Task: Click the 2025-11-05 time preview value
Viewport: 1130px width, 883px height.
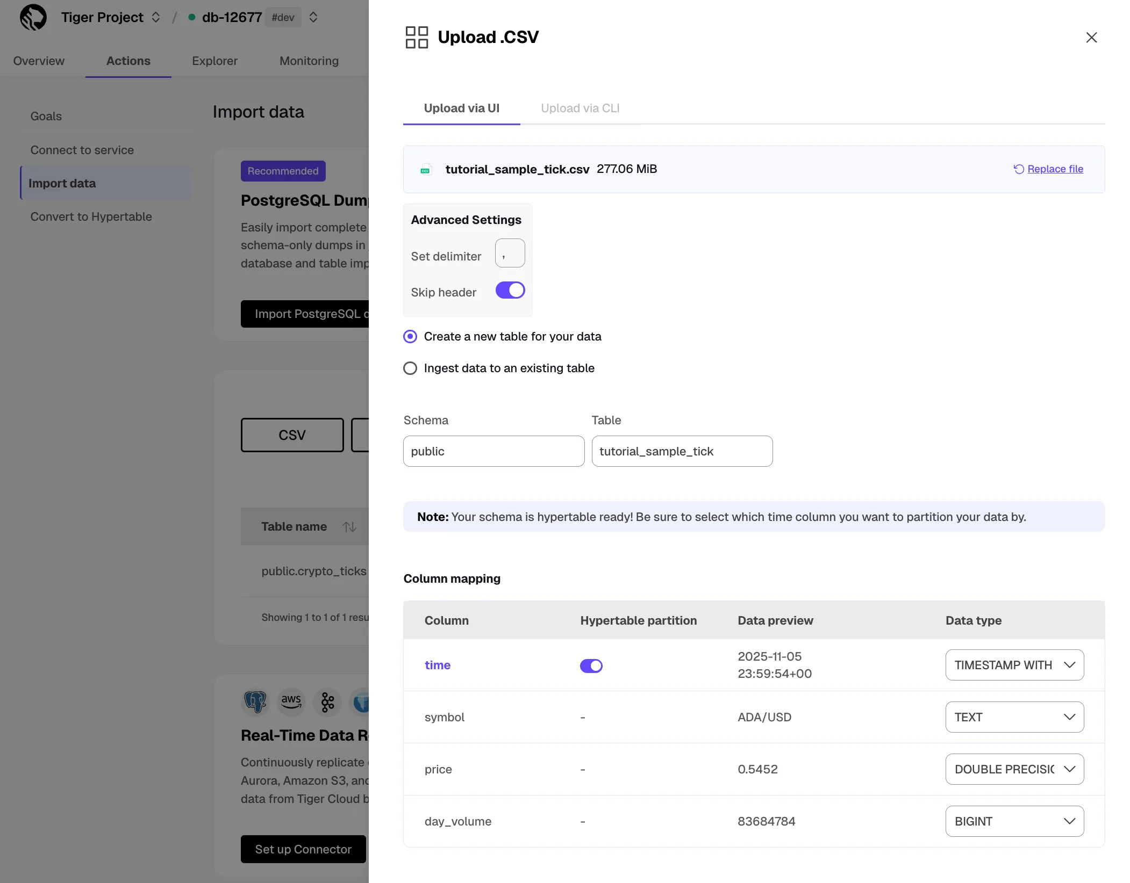Action: (x=774, y=665)
